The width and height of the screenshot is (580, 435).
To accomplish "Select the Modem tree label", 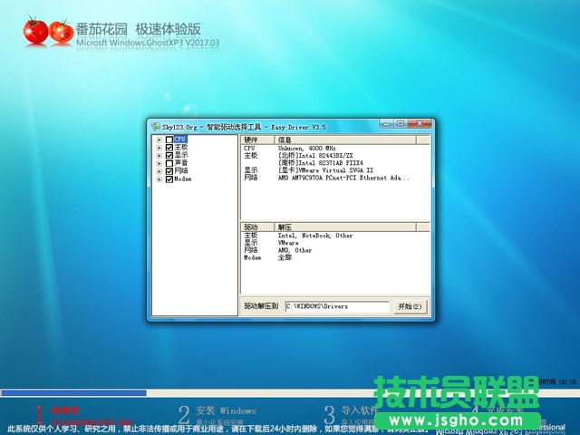I will [x=183, y=179].
